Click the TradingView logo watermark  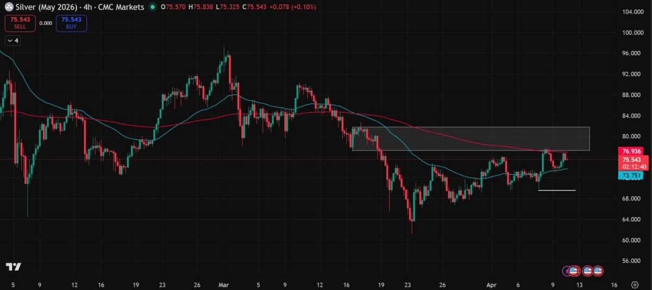[13, 267]
